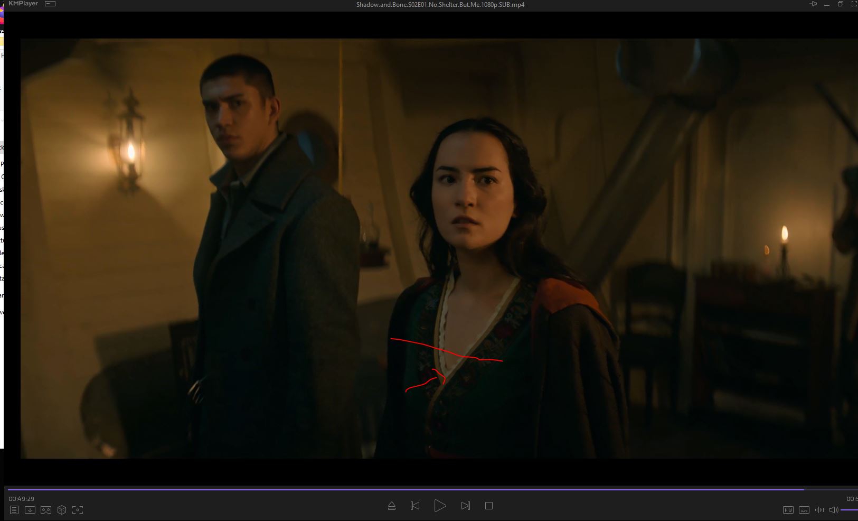The height and width of the screenshot is (521, 858).
Task: Toggle subtitles display icon
Action: click(804, 510)
